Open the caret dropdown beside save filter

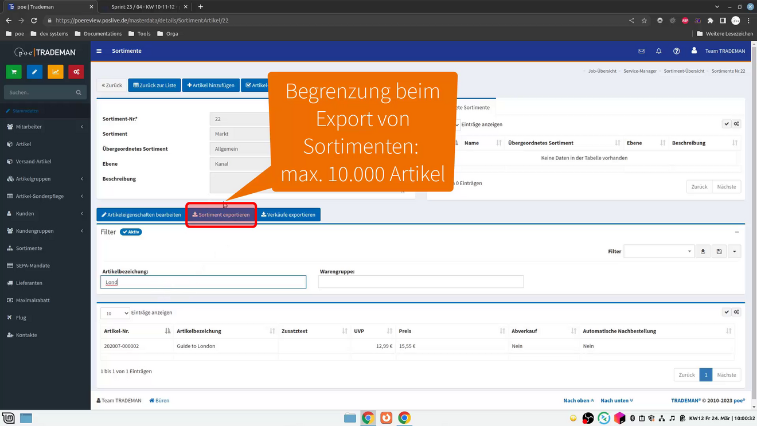pos(734,251)
